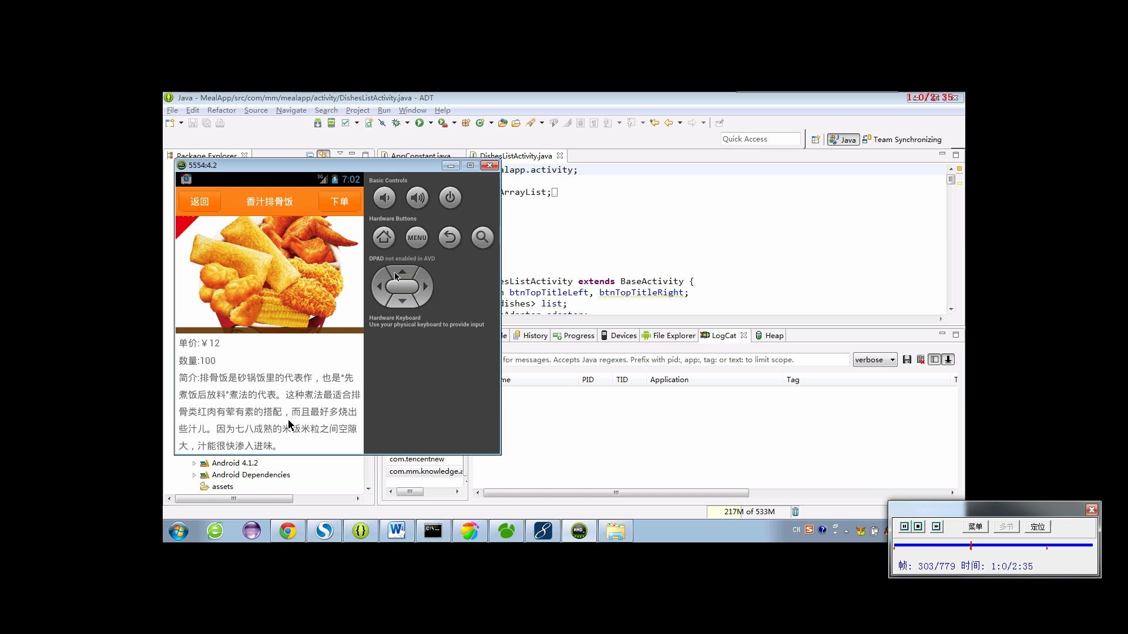Click the Debug bug toolbar icon
This screenshot has height=634, width=1128.
point(397,123)
